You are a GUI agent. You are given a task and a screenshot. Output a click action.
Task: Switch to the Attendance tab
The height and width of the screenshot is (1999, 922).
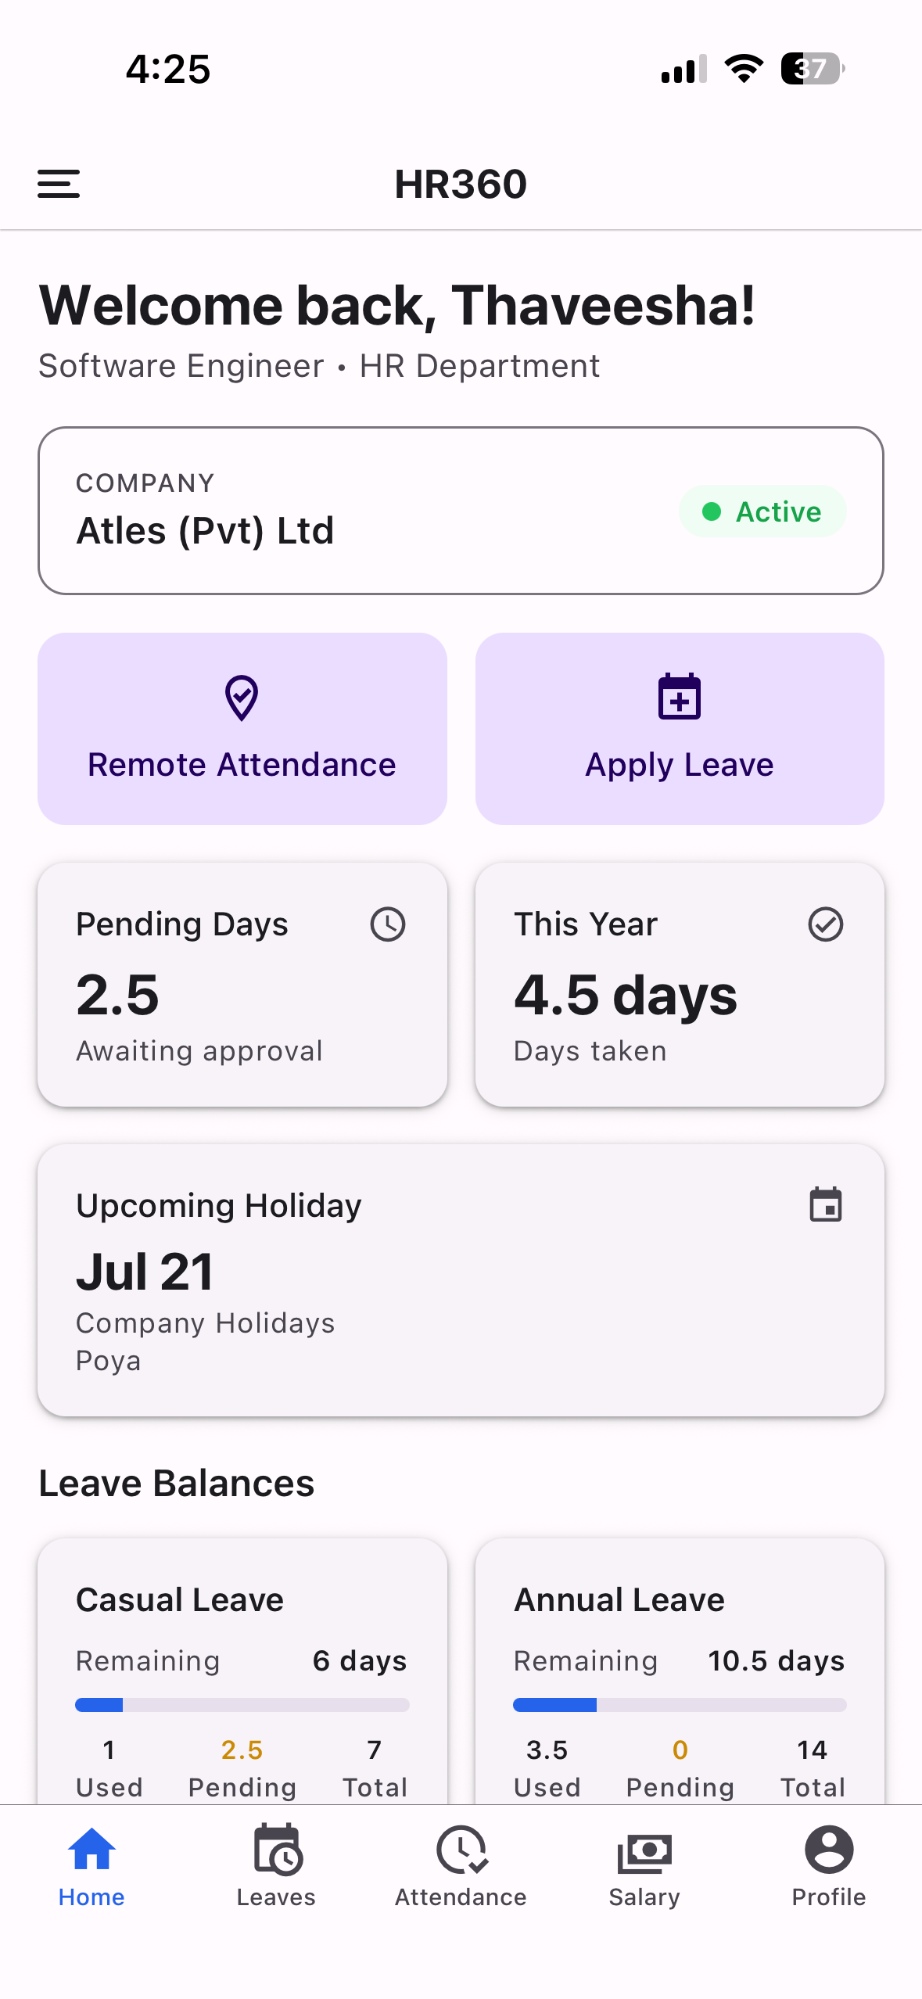click(461, 1868)
